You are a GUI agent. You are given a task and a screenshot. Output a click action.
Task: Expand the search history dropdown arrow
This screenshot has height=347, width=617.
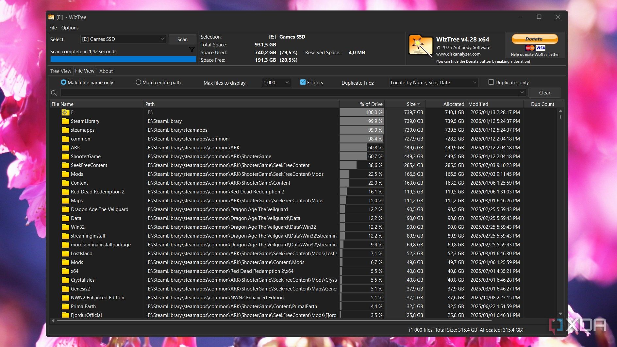[x=522, y=92]
